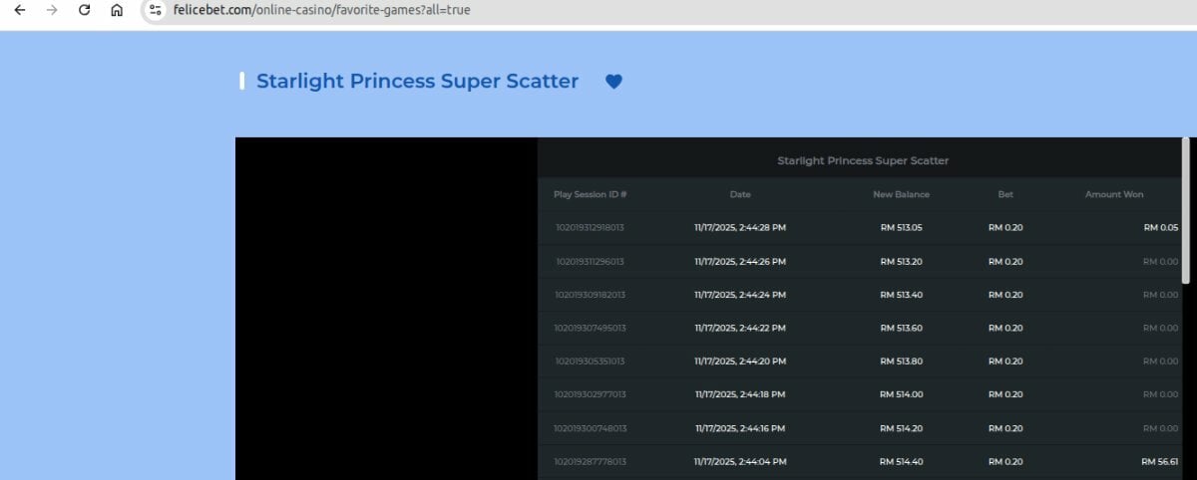The width and height of the screenshot is (1197, 480).
Task: Select the row dated 2:44:24 PM
Action: (740, 295)
